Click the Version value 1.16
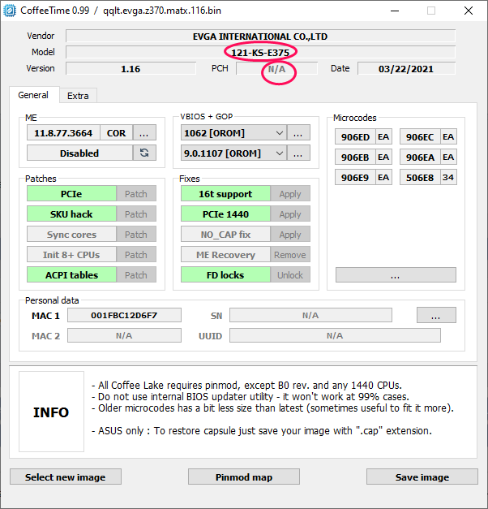The height and width of the screenshot is (509, 488). coord(131,68)
